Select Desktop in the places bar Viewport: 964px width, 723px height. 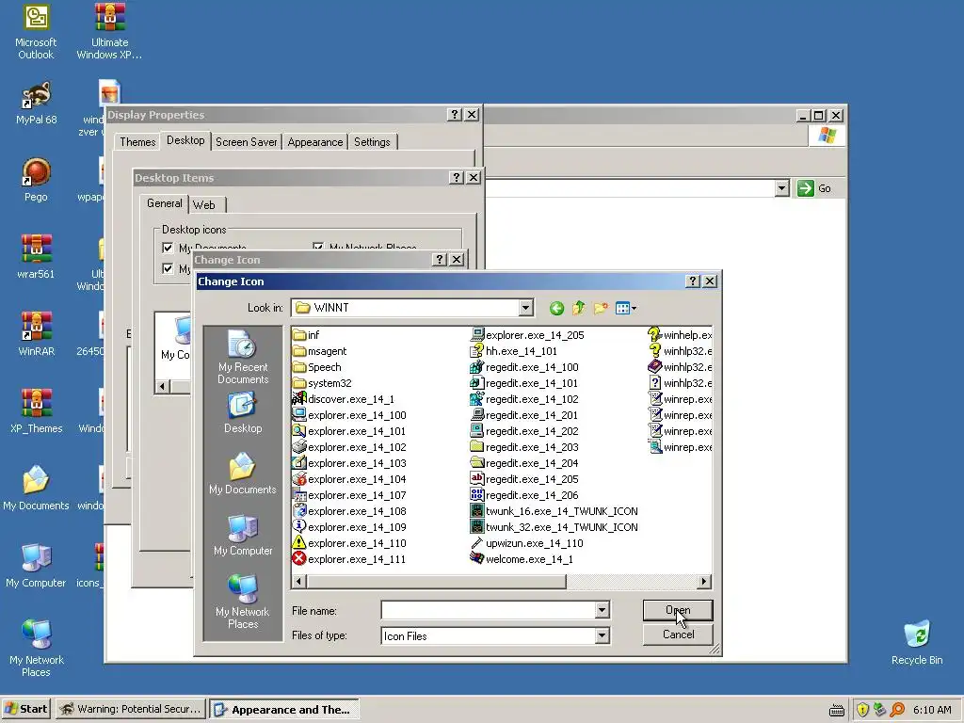(x=243, y=412)
